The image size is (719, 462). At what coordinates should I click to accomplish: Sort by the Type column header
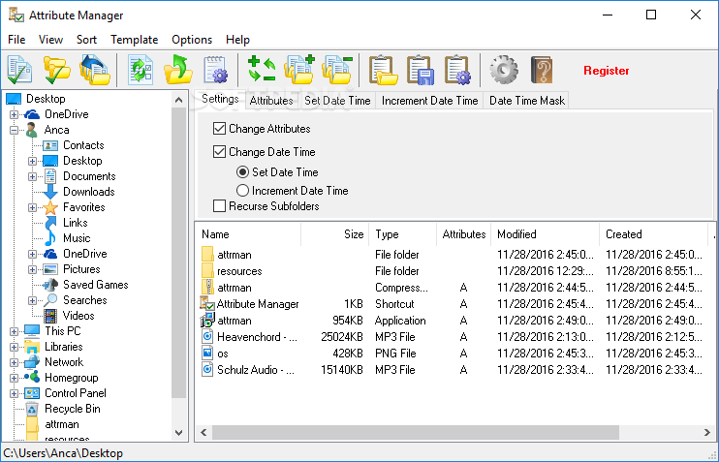point(402,234)
